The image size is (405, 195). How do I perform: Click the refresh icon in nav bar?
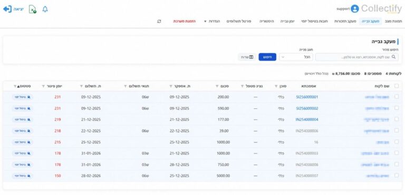159,22
